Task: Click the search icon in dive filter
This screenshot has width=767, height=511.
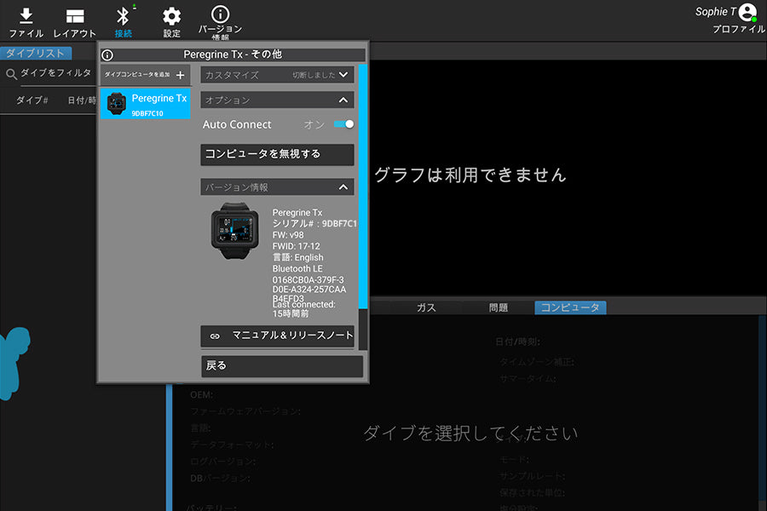Action: (x=11, y=74)
